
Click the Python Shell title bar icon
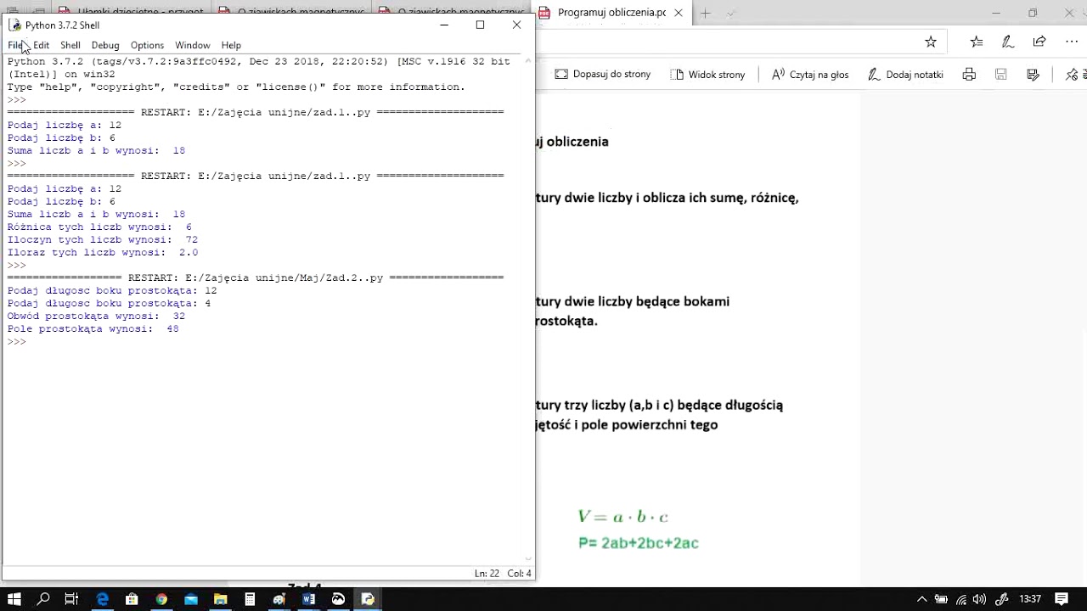[x=15, y=25]
